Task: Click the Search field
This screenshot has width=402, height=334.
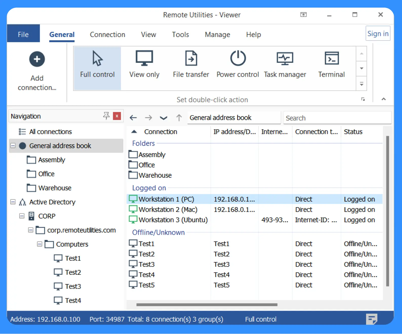Action: [x=337, y=118]
